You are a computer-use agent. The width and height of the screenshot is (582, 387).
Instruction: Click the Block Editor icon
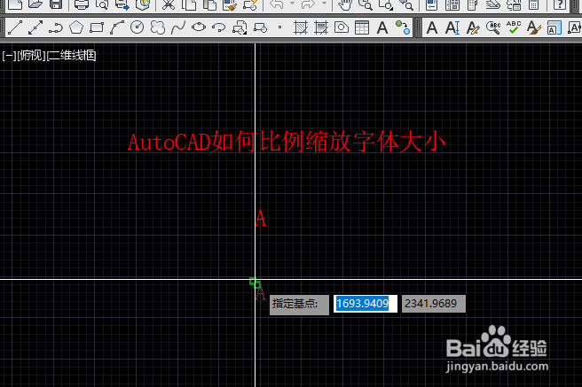[x=250, y=4]
